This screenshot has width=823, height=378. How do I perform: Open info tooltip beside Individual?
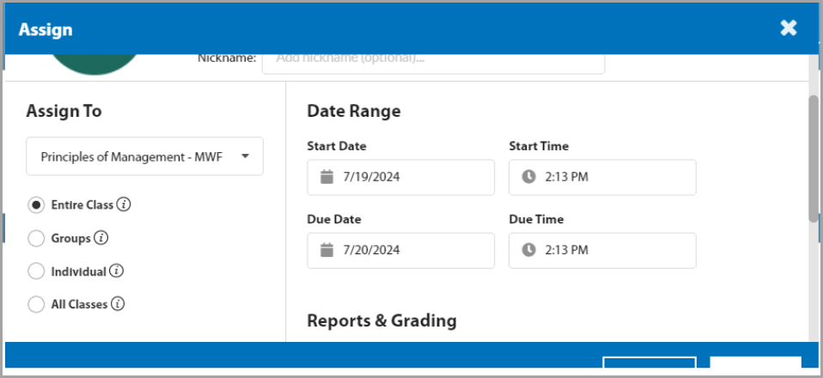pos(117,271)
